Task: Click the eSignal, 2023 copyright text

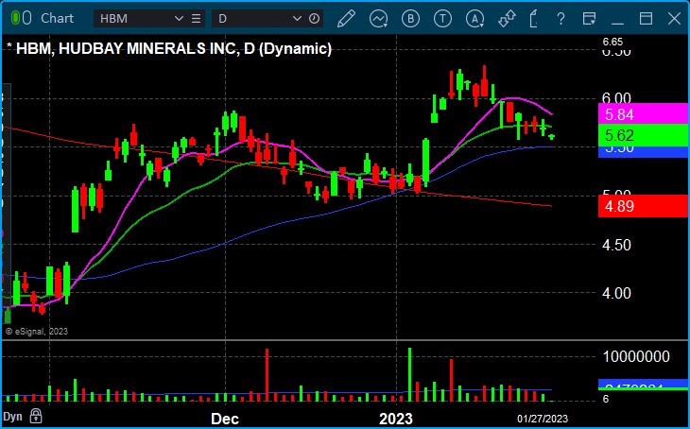Action: click(37, 331)
